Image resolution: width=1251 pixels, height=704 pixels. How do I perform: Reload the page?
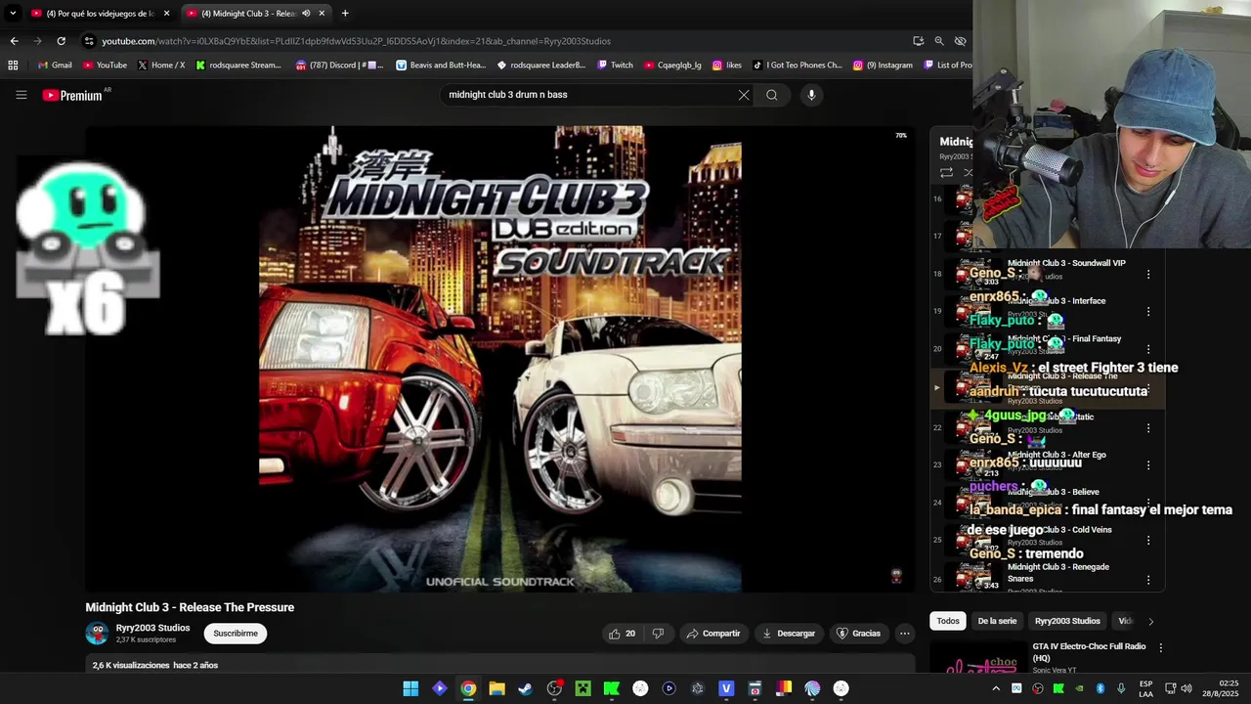point(61,41)
